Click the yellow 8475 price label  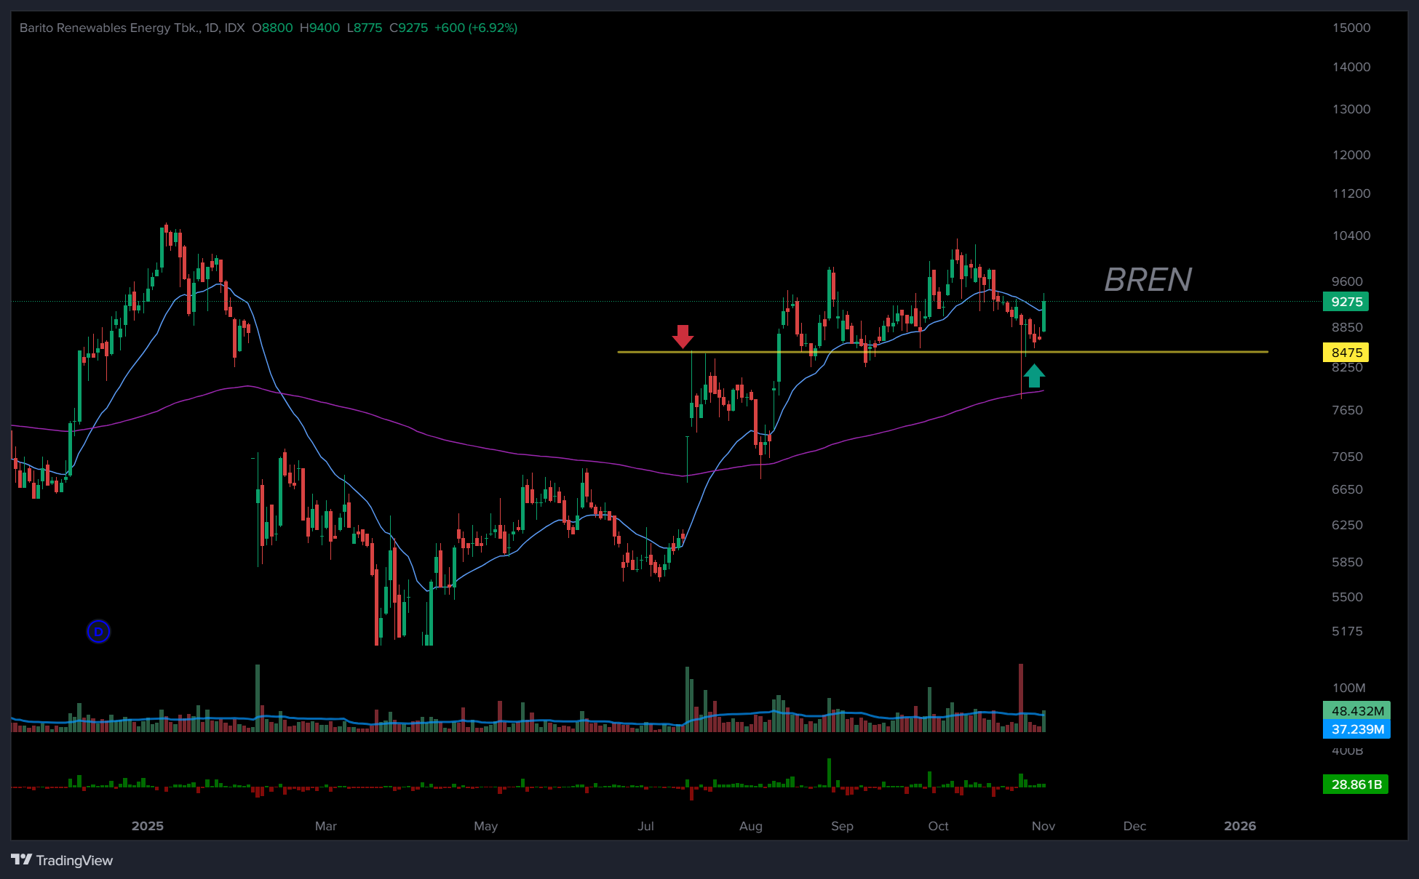pos(1346,353)
